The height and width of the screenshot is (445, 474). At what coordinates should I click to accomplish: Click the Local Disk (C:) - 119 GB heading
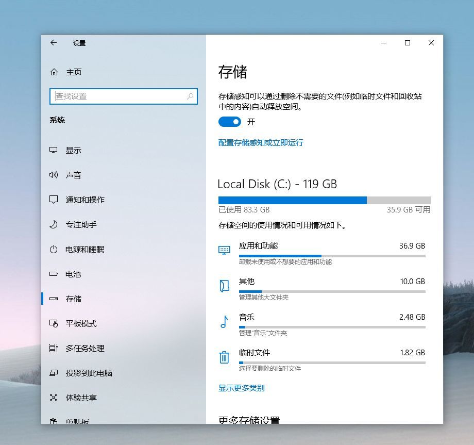click(x=277, y=184)
